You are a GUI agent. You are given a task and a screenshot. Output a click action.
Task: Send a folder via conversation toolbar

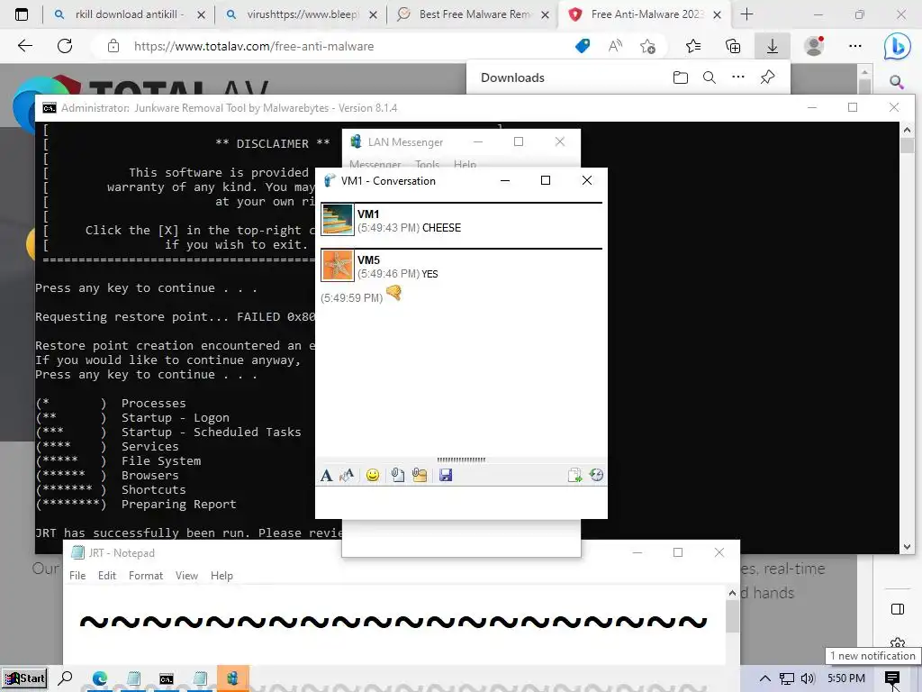tap(420, 475)
